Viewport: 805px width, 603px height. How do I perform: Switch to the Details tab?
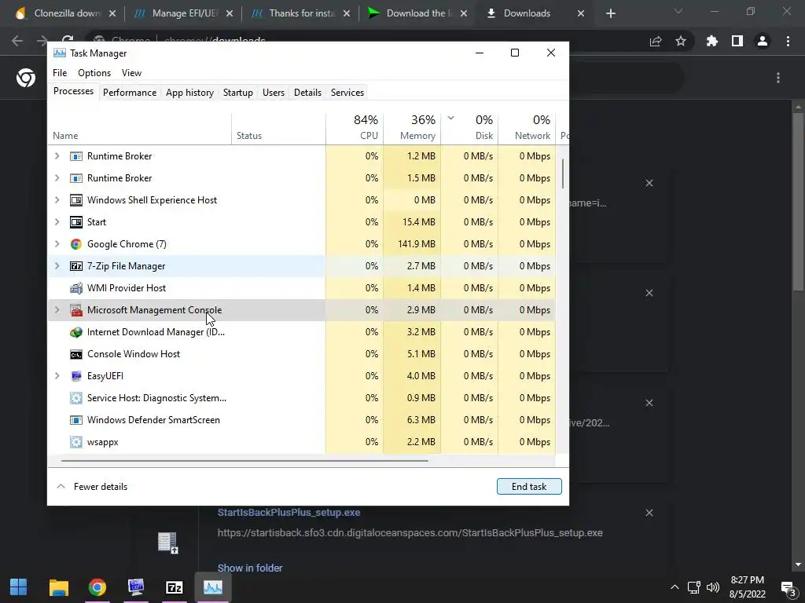coord(307,93)
